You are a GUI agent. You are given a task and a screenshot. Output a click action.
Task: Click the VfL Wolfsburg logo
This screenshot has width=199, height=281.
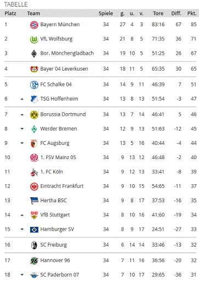(x=34, y=39)
